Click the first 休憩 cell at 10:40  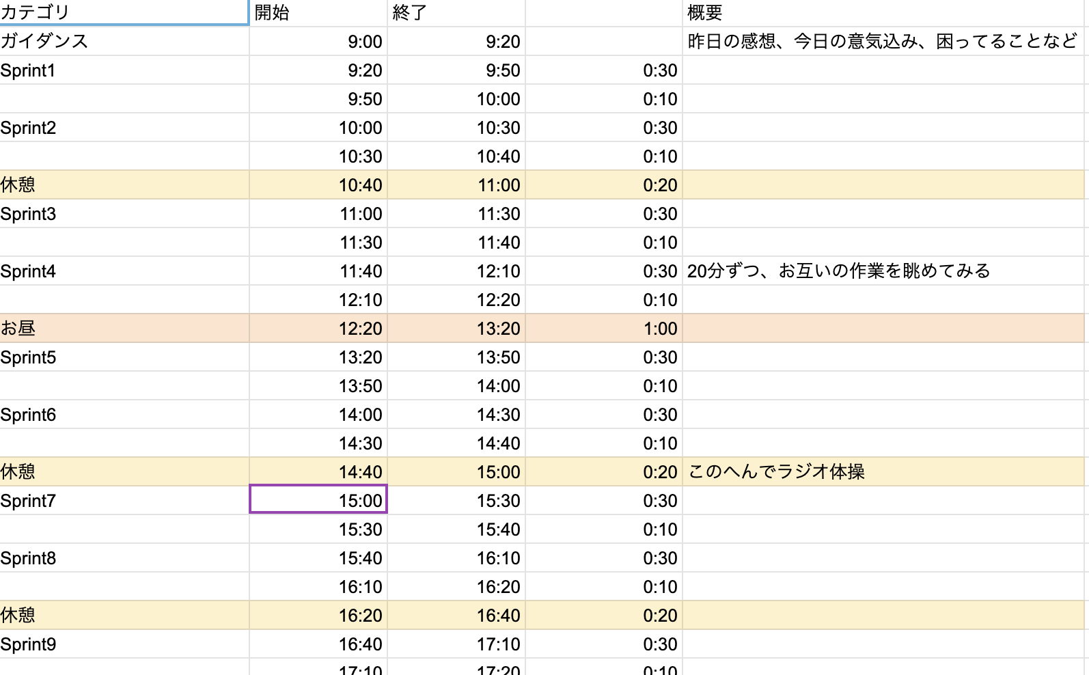(124, 185)
